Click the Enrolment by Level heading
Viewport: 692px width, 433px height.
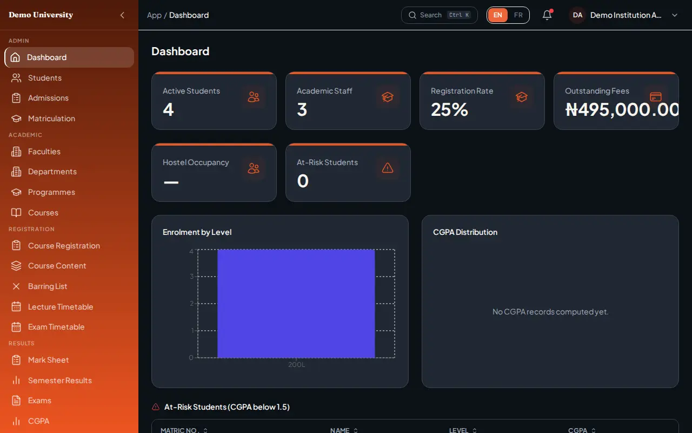[x=197, y=232]
